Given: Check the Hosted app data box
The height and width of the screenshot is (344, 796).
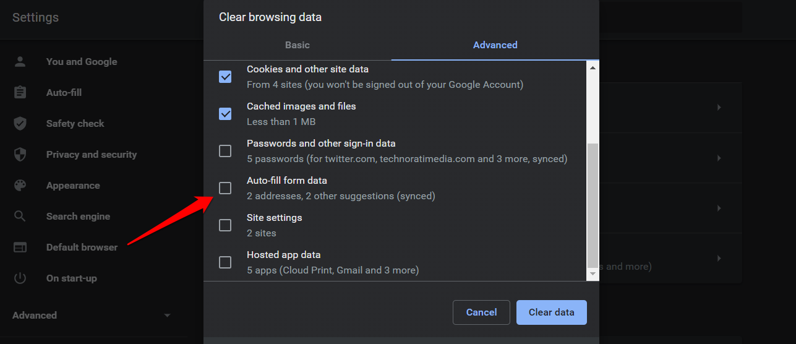Looking at the screenshot, I should 225,262.
